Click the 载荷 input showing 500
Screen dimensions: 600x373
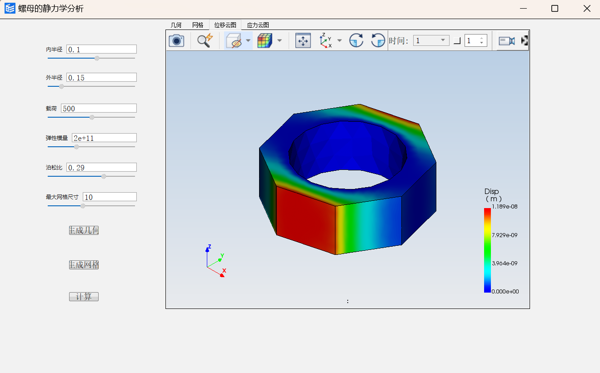(99, 108)
